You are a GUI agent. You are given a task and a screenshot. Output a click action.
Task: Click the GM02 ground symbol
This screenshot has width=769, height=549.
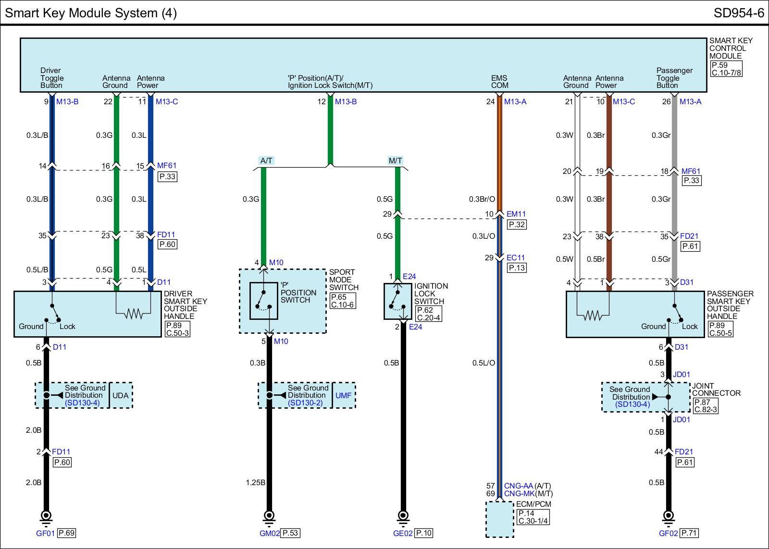pos(269,517)
